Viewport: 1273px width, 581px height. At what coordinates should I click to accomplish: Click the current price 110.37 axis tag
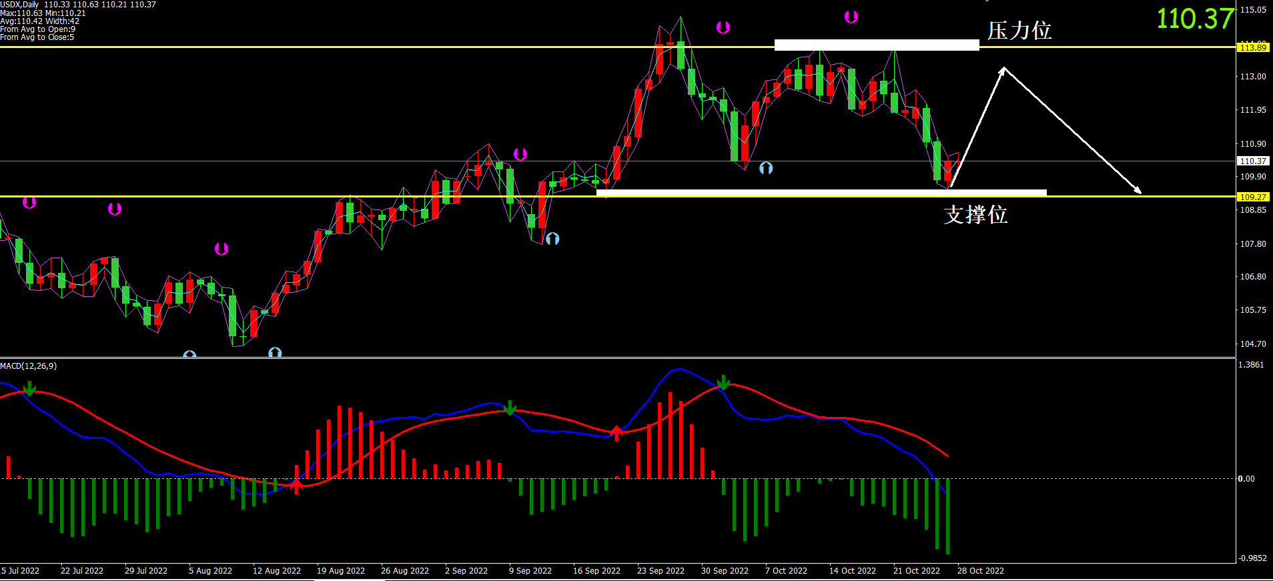tap(1252, 161)
